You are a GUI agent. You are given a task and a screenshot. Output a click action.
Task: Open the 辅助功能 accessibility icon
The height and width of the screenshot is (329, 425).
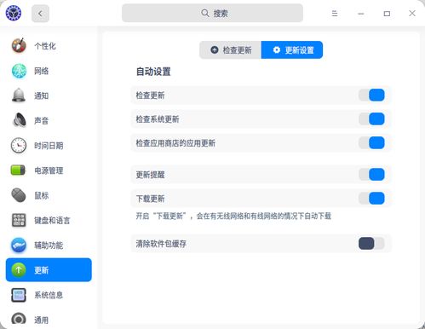pyautogui.click(x=19, y=245)
